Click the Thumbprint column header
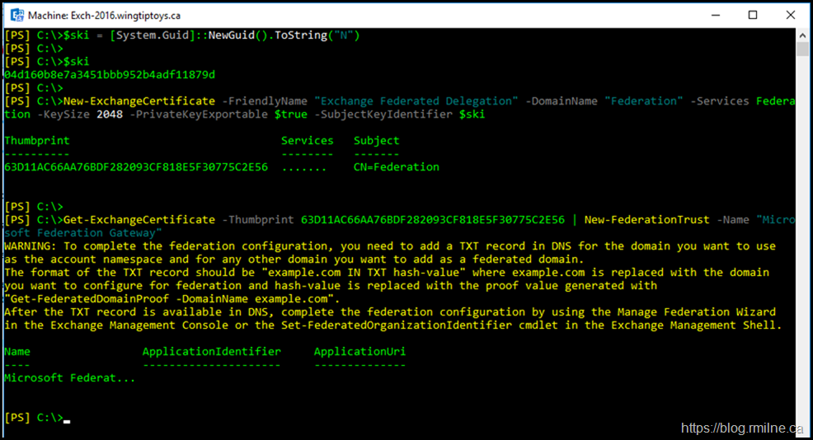Image resolution: width=813 pixels, height=440 pixels. (37, 141)
